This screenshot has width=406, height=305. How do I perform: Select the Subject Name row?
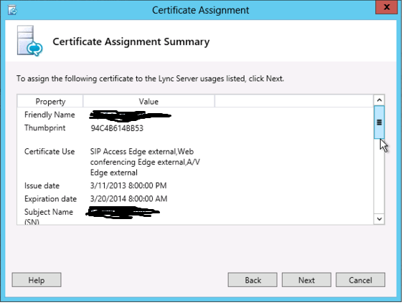point(196,216)
